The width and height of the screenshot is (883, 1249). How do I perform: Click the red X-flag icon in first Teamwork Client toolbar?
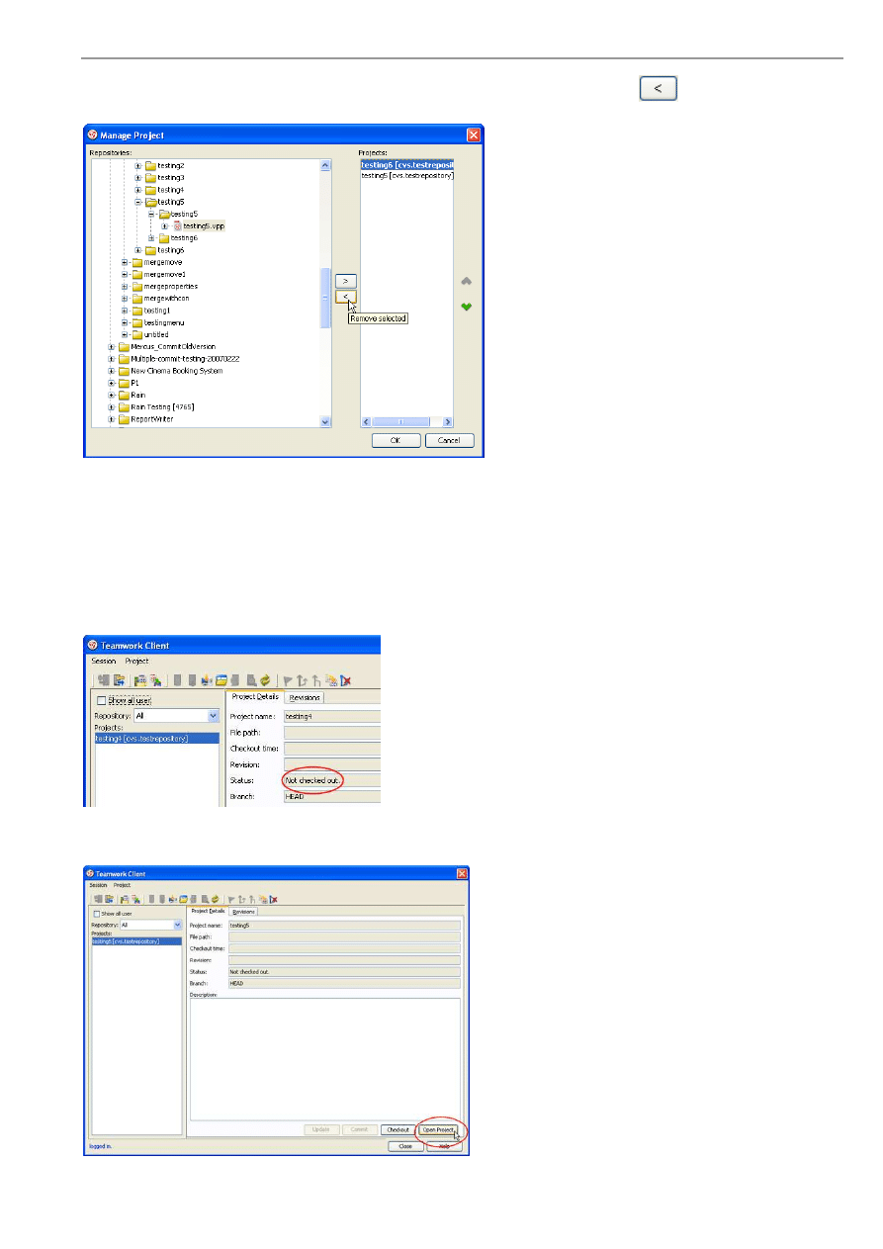coord(346,679)
